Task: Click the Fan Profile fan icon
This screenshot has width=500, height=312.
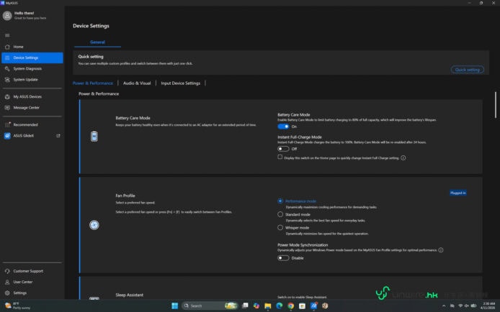Action: click(x=94, y=225)
